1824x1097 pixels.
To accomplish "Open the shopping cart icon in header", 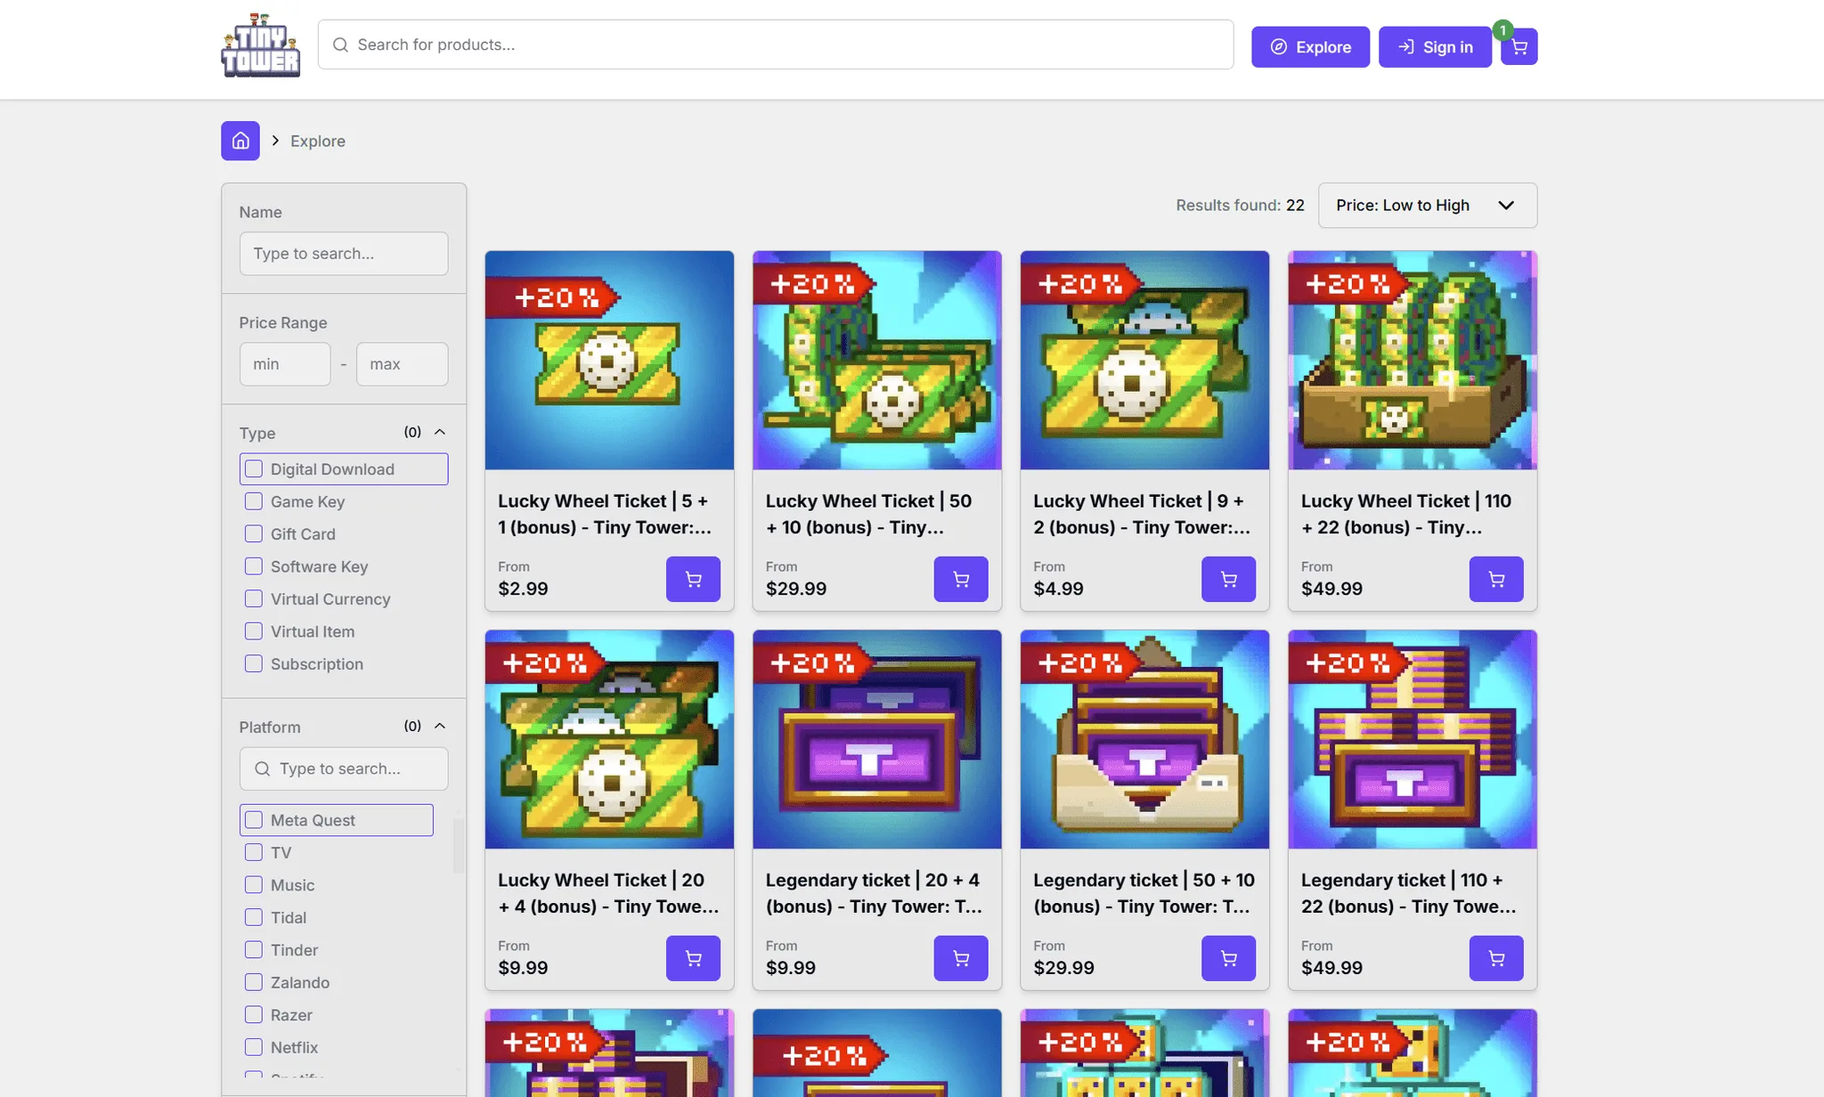I will pyautogui.click(x=1519, y=46).
